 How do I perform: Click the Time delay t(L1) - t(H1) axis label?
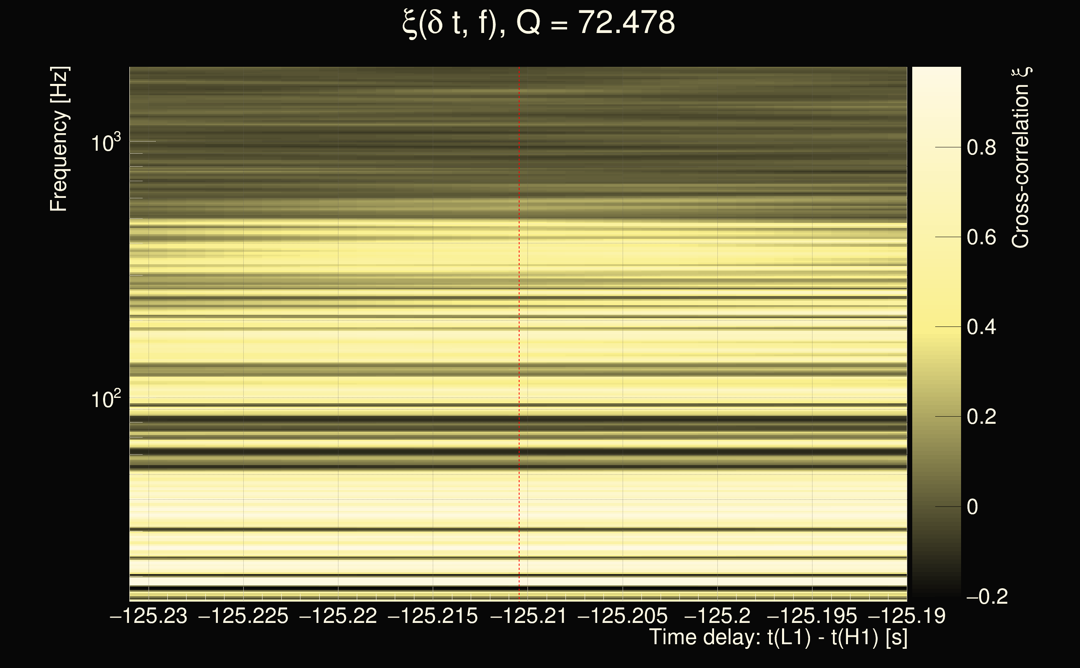pos(778,638)
